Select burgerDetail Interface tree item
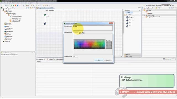 tap(17, 16)
